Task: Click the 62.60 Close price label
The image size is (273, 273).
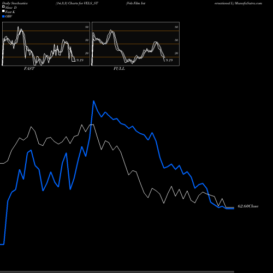Action: [x=248, y=206]
